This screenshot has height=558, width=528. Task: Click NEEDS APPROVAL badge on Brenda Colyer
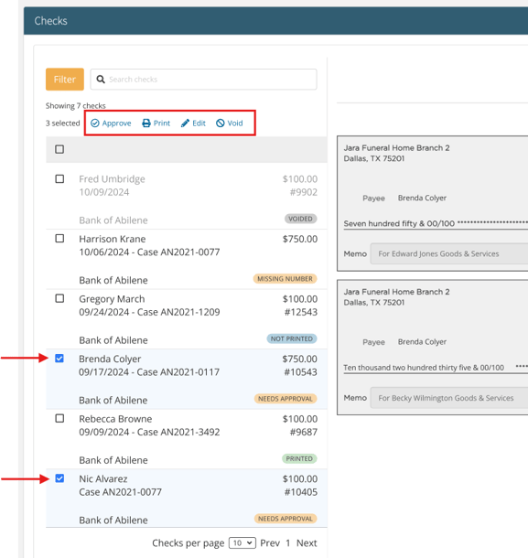(286, 399)
